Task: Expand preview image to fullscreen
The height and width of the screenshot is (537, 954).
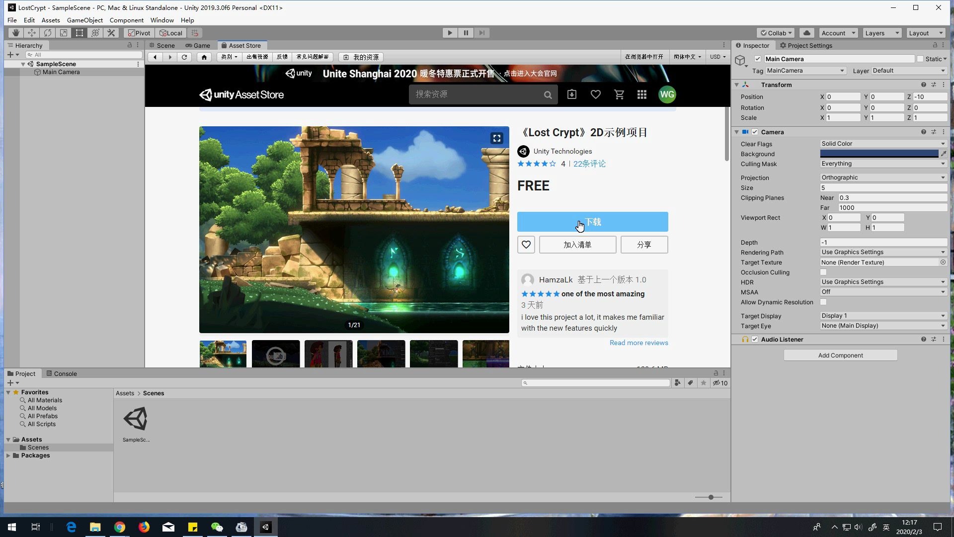Action: pyautogui.click(x=496, y=138)
